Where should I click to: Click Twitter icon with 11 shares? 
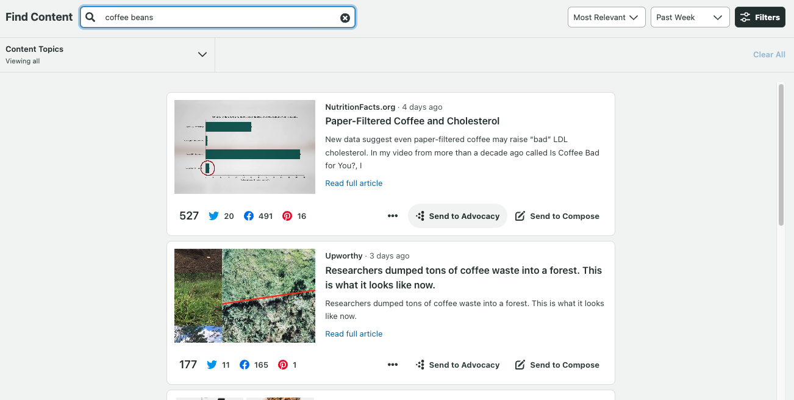point(212,365)
